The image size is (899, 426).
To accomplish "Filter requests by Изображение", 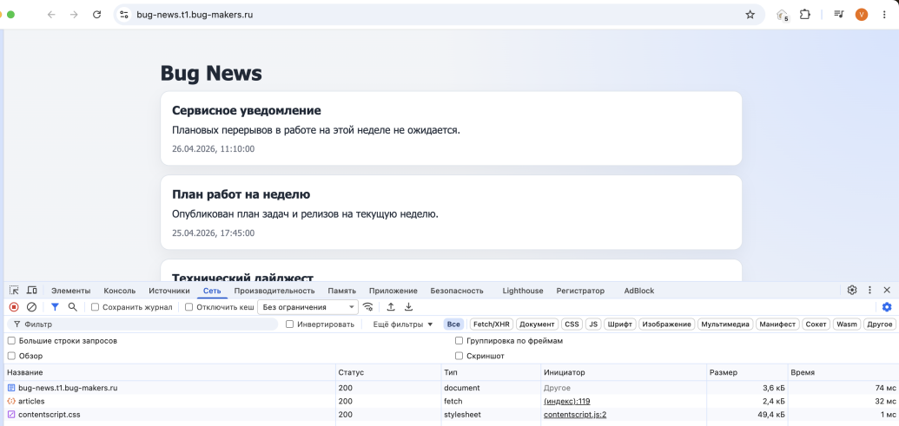I will [x=666, y=324].
